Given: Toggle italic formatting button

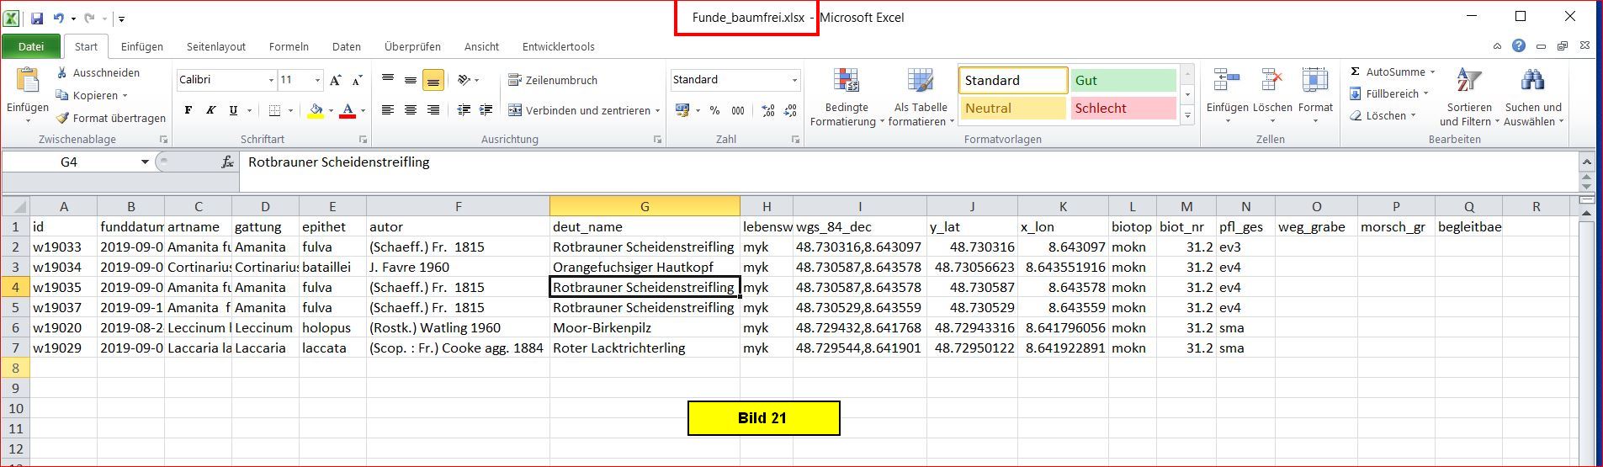Looking at the screenshot, I should tap(210, 110).
